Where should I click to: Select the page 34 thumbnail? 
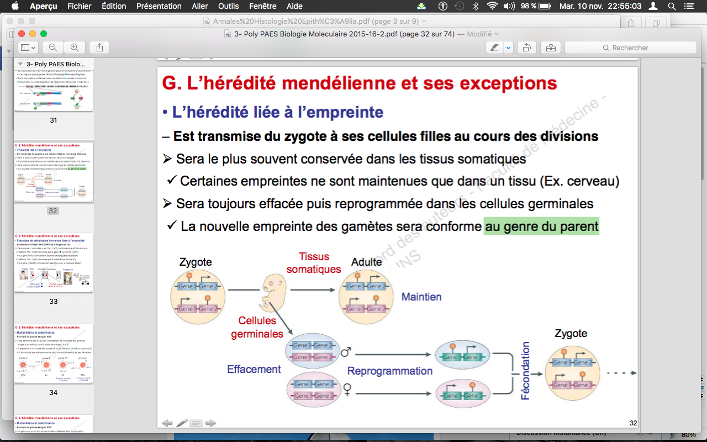pyautogui.click(x=54, y=354)
